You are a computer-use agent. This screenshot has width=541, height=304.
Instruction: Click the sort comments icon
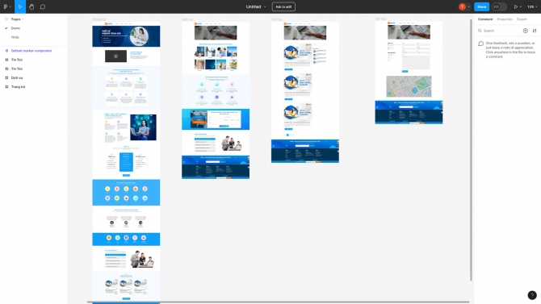click(x=535, y=31)
